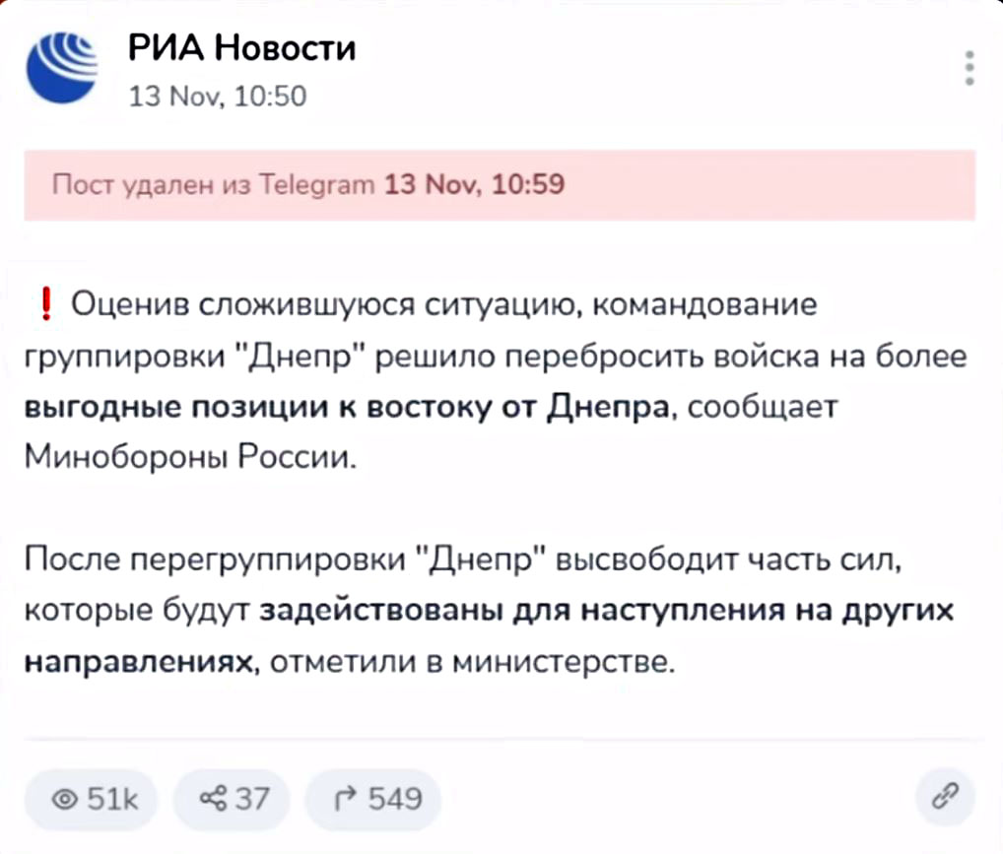This screenshot has height=854, width=1003.
Task: Open the three-dot post options menu
Action: click(x=970, y=68)
